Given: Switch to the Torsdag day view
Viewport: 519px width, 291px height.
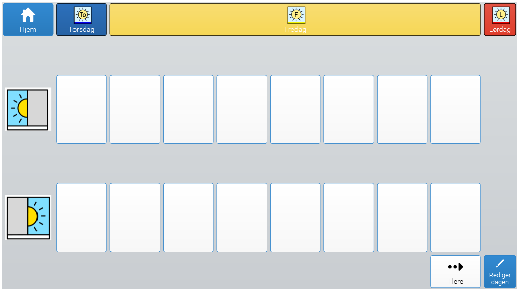Looking at the screenshot, I should pyautogui.click(x=82, y=20).
